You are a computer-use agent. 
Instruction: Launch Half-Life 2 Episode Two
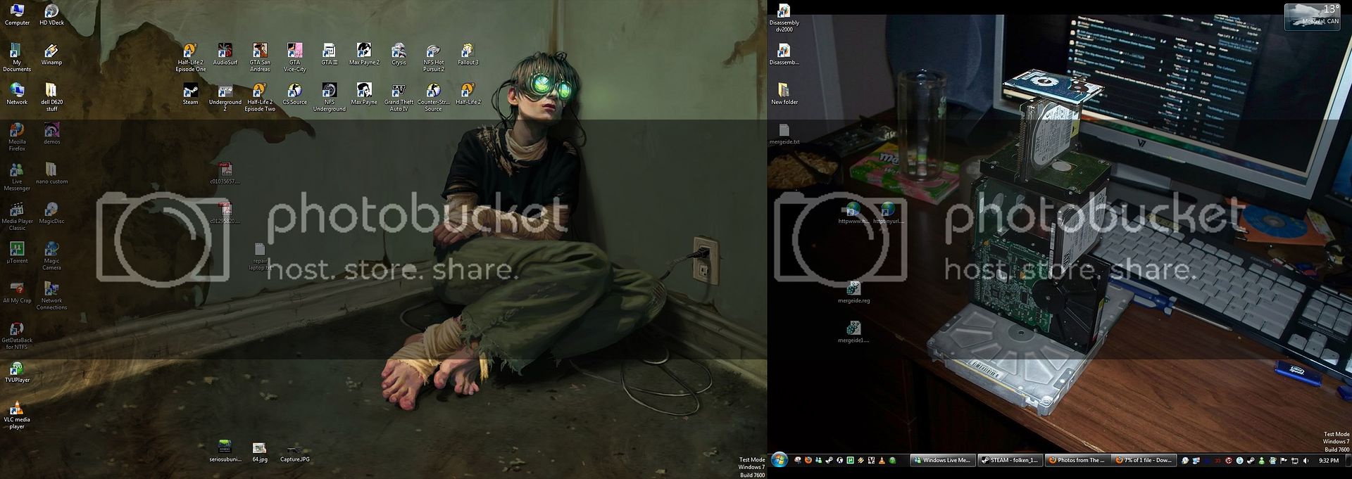tap(260, 97)
